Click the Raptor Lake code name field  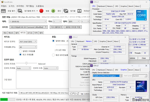point(110,14)
